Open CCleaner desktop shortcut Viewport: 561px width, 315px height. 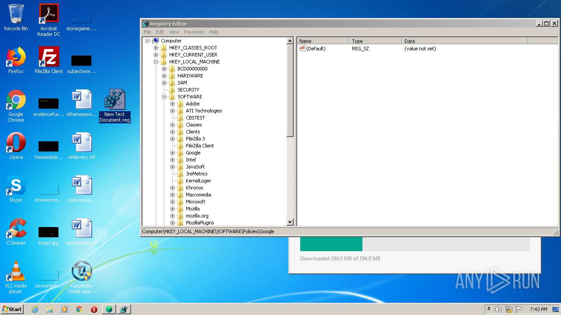pyautogui.click(x=16, y=232)
